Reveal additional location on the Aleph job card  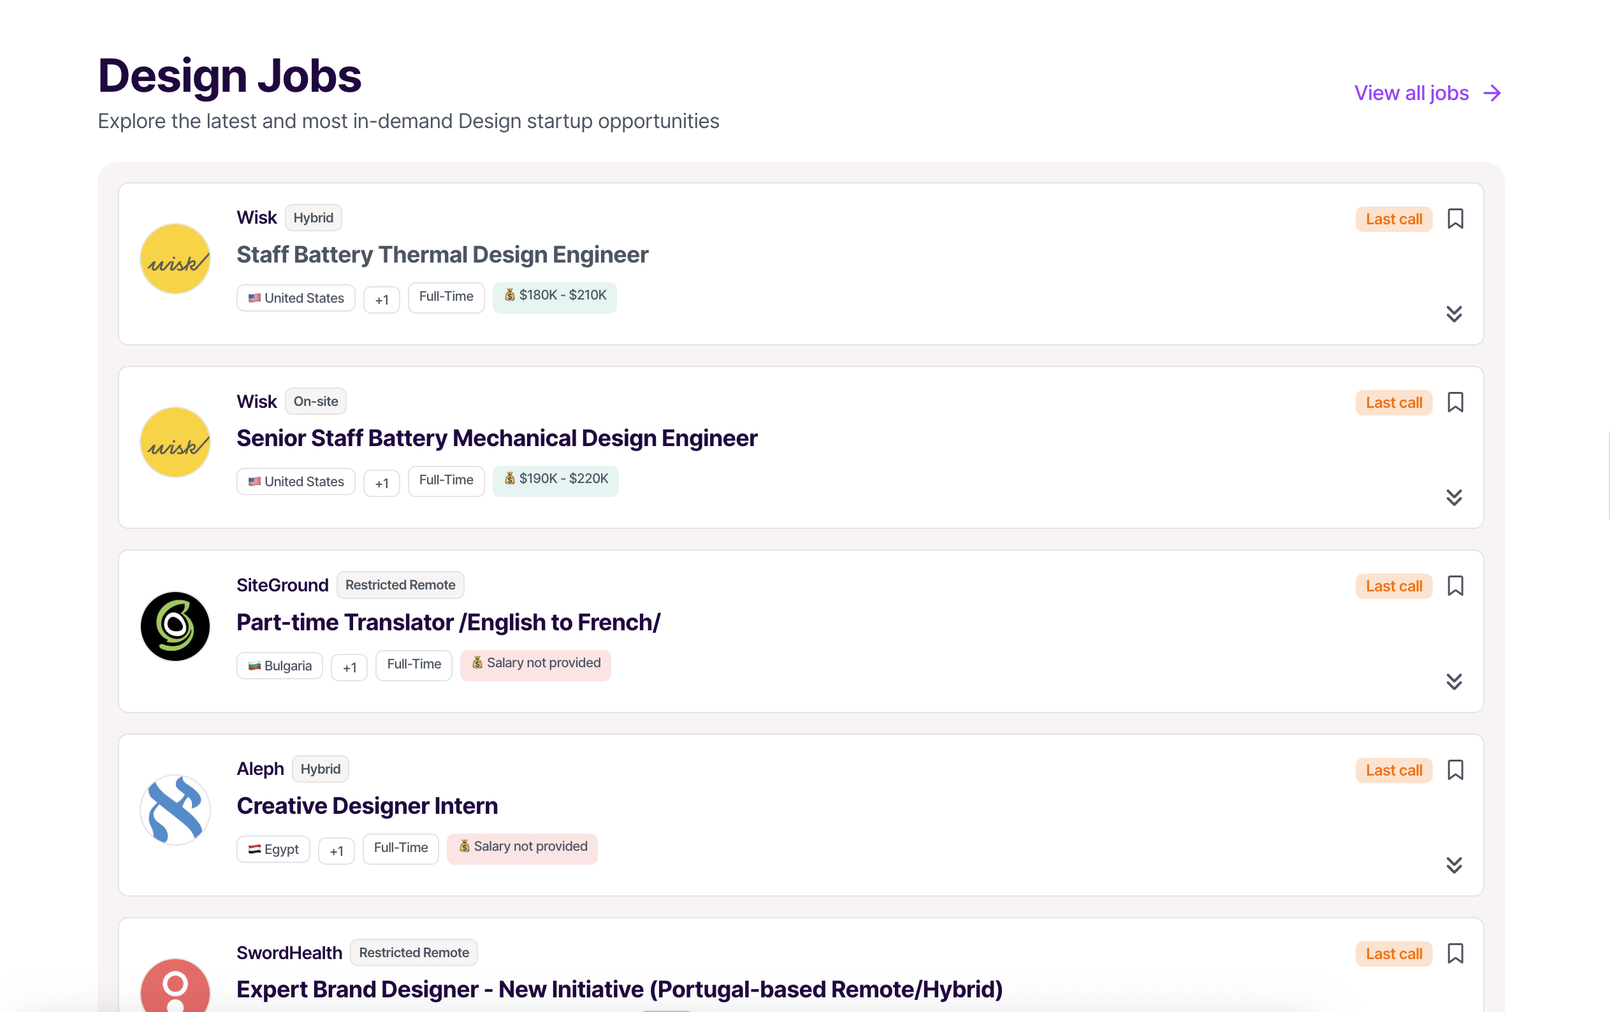[x=337, y=850]
